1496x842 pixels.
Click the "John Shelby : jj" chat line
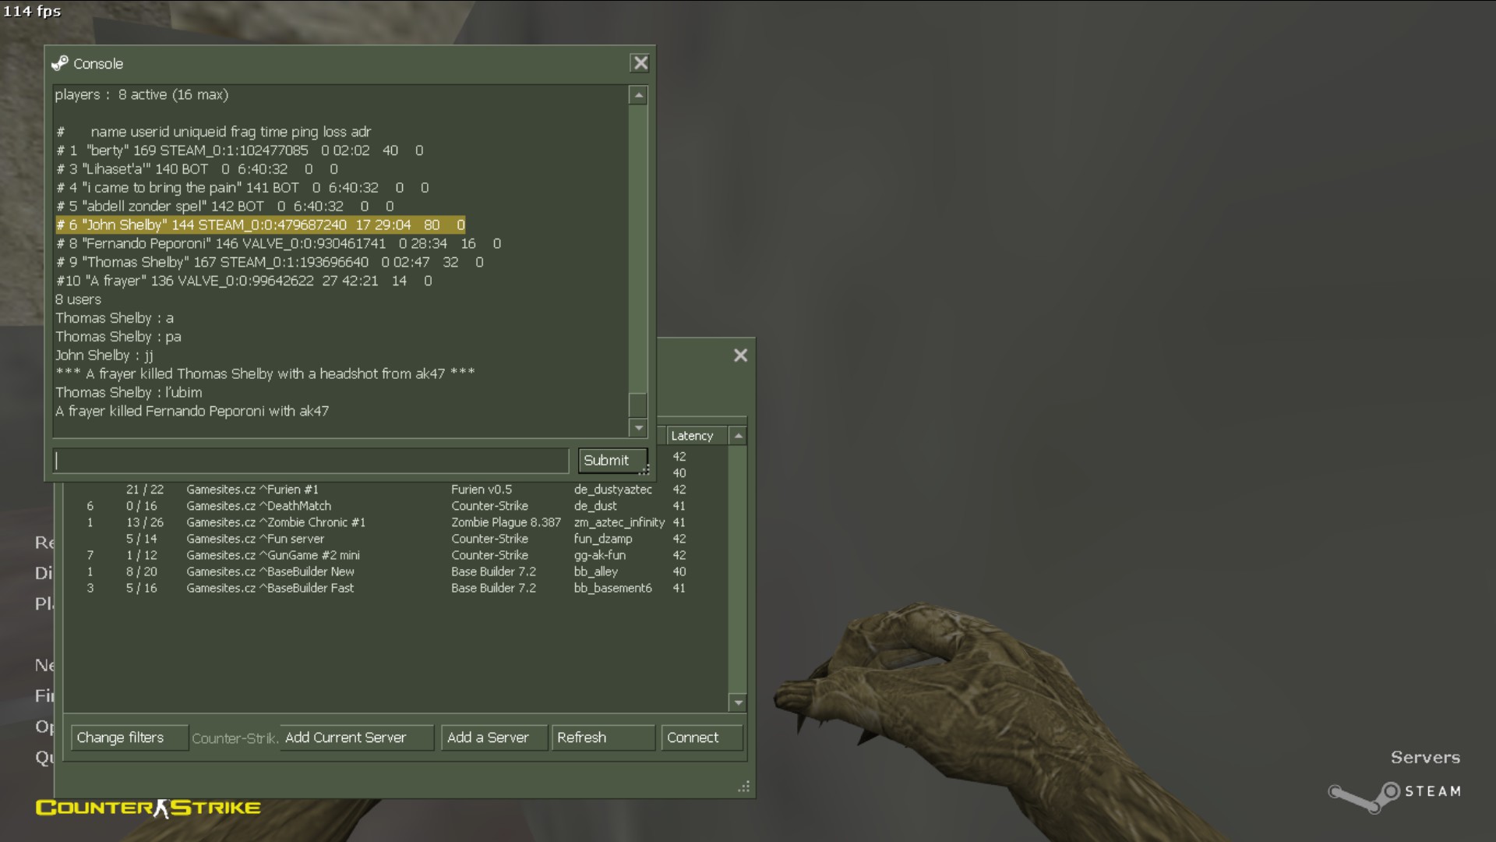point(104,356)
